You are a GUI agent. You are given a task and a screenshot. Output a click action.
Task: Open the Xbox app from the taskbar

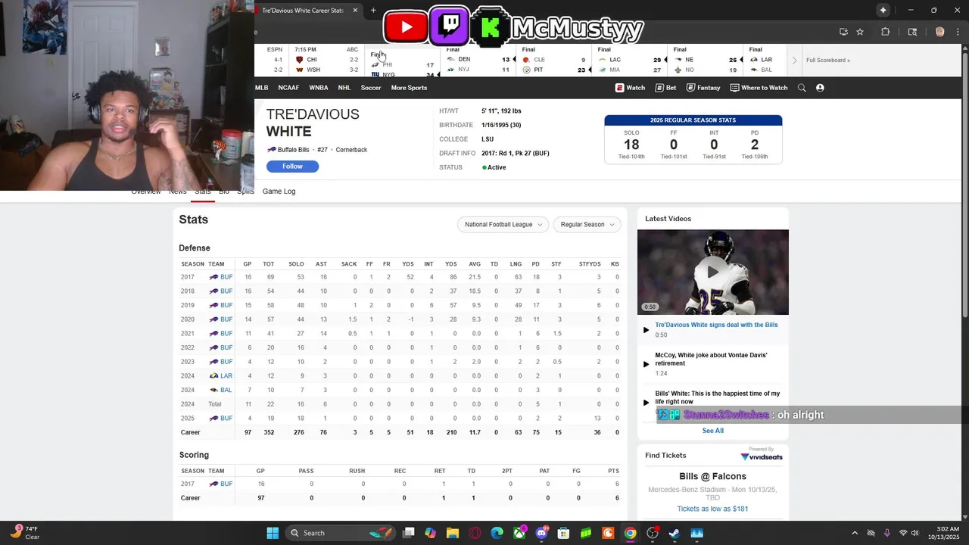click(x=519, y=533)
